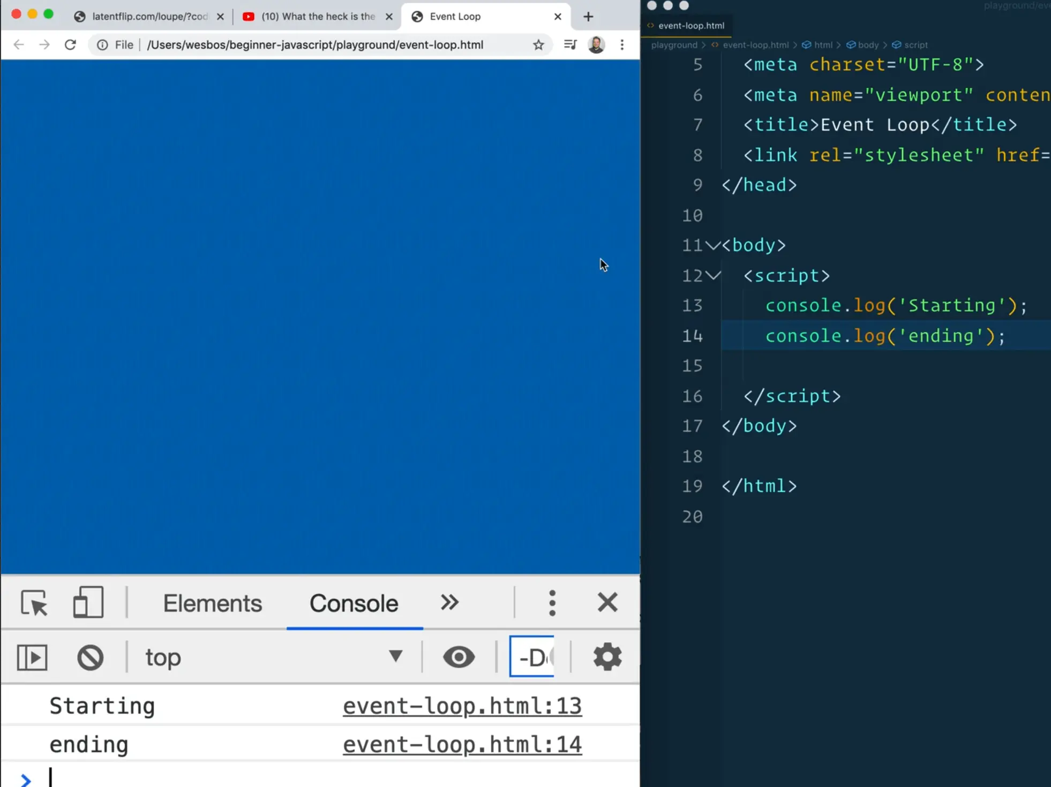
Task: Open the event-loop.html:14 source link
Action: 462,745
